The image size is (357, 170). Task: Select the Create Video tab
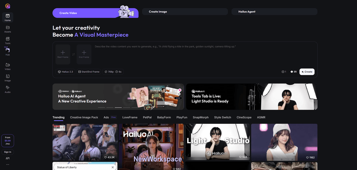pos(96,13)
